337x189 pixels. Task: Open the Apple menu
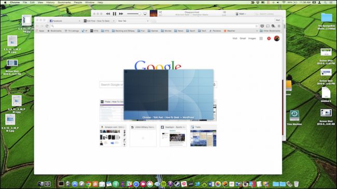tap(5, 3)
